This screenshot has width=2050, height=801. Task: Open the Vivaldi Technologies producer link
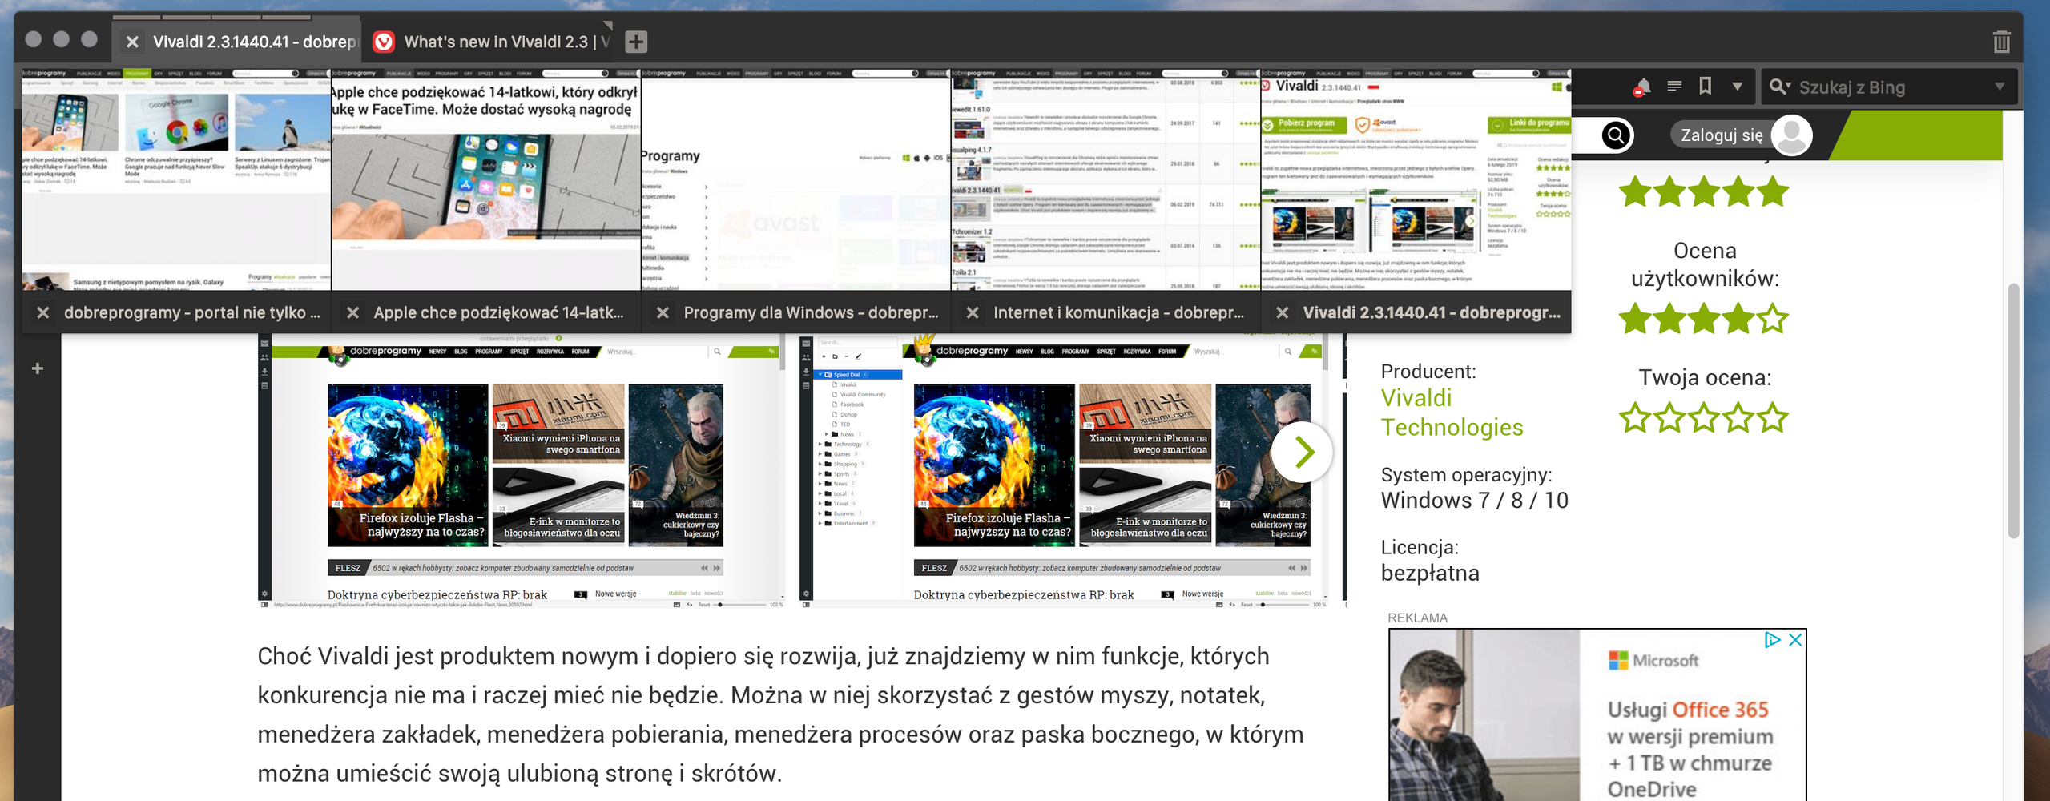point(1452,413)
